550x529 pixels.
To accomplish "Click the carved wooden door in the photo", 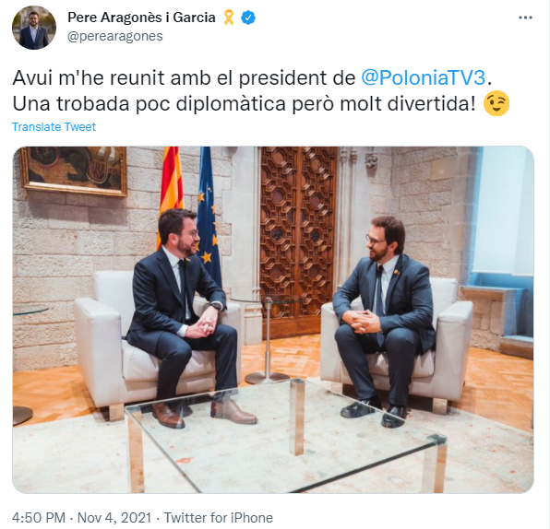I will [x=298, y=241].
